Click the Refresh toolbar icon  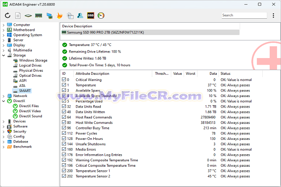pos(7,16)
